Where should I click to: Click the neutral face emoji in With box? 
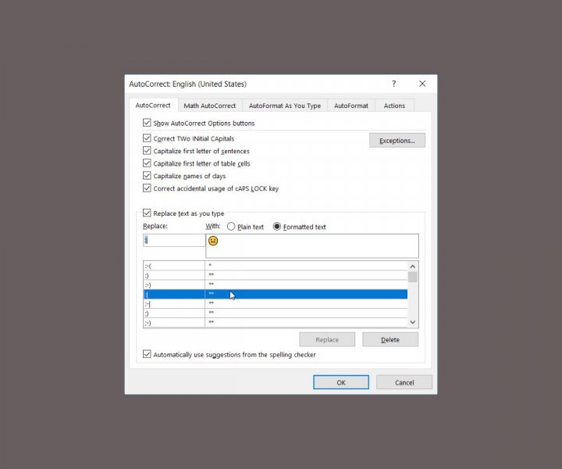click(x=213, y=241)
